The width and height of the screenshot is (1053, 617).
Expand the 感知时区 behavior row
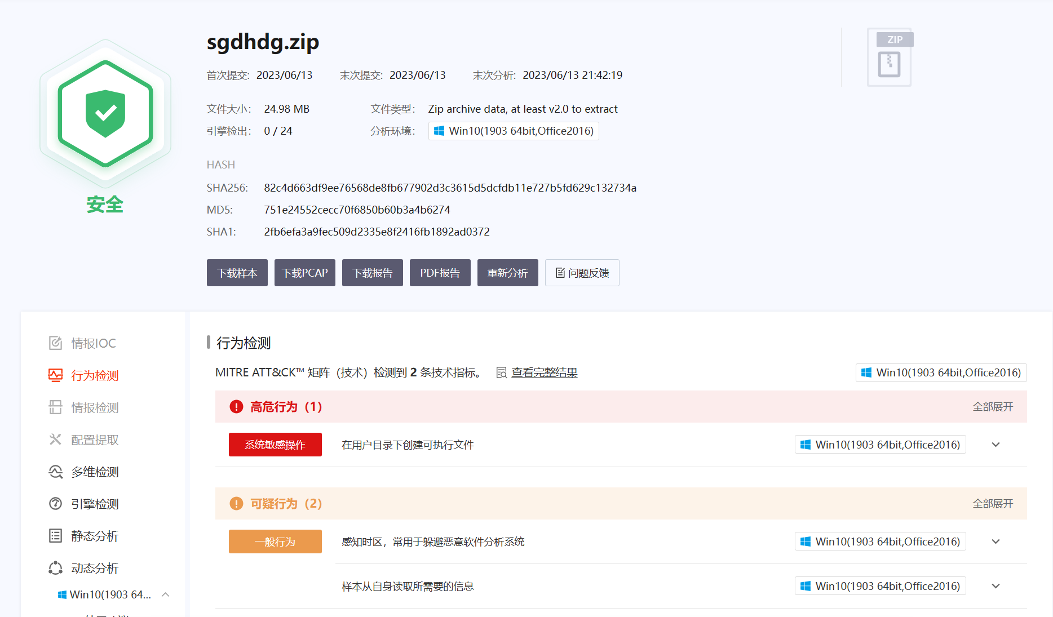(996, 541)
